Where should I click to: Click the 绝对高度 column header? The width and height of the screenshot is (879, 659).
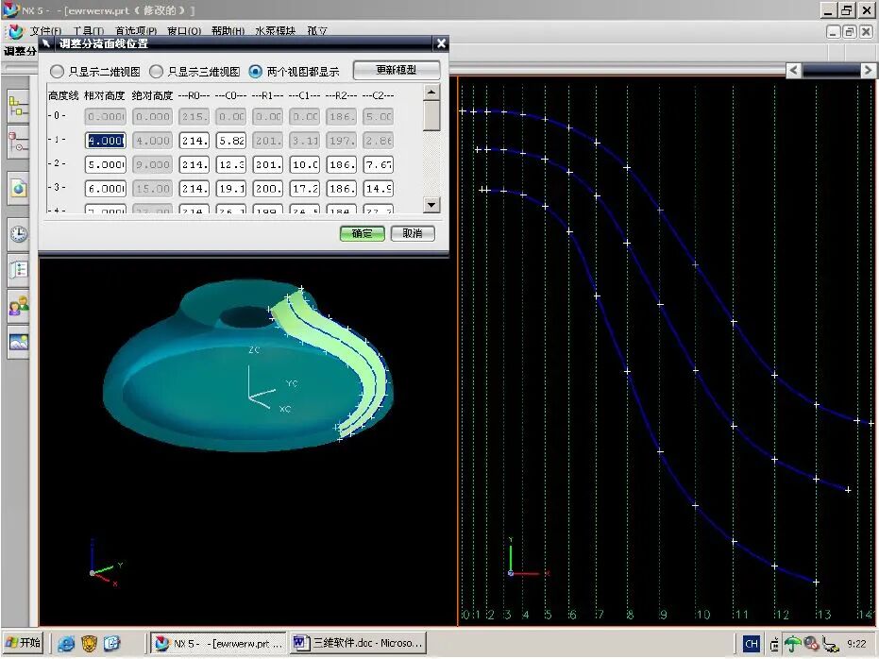coord(153,95)
